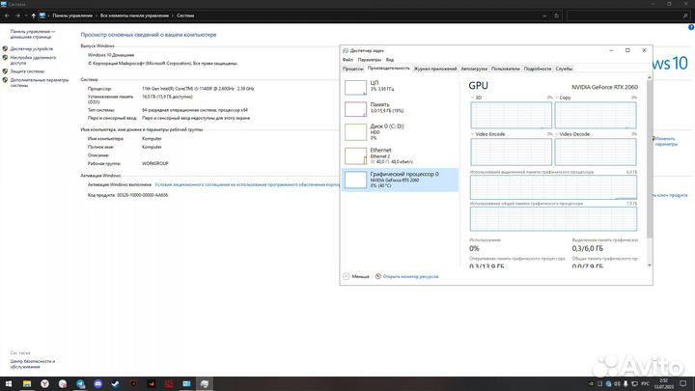Select Graphics processor 0 performance item
Screen dimensions: 695x391
pyautogui.click(x=400, y=180)
